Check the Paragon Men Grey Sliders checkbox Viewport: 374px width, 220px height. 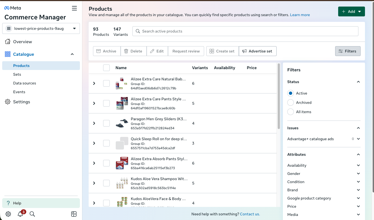pos(106,123)
